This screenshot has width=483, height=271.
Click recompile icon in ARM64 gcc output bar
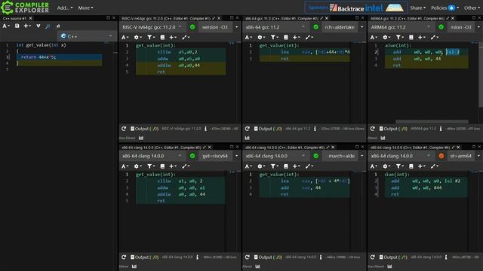coord(372,129)
